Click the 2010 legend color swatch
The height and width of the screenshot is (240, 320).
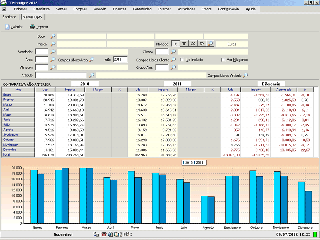coord(183,163)
